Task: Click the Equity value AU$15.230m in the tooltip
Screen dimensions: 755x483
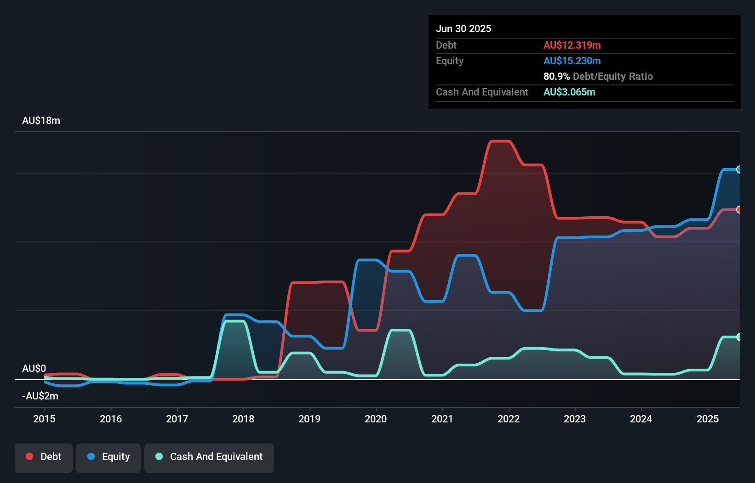Action: [572, 61]
